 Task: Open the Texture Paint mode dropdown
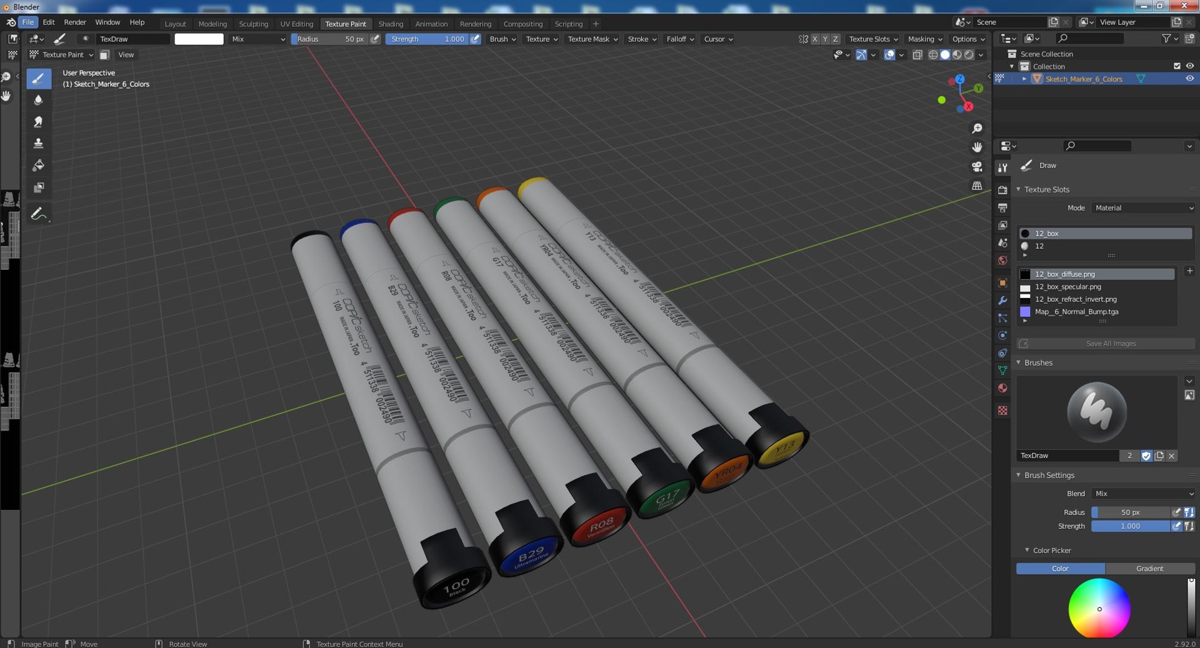click(62, 55)
